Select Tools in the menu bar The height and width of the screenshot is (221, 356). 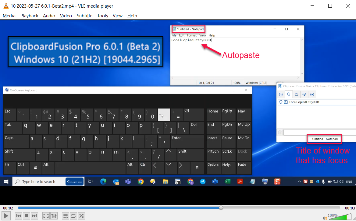coord(102,16)
